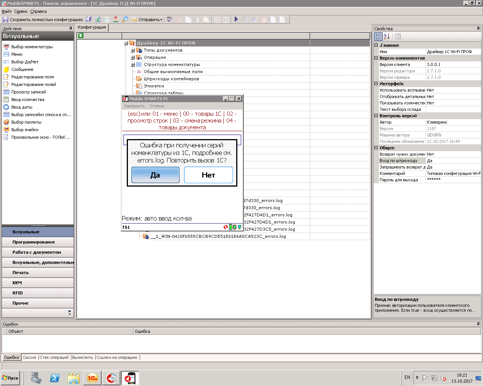Image resolution: width=483 pixels, height=386 pixels.
Task: Click the EN language indicator in tray
Action: 407,377
